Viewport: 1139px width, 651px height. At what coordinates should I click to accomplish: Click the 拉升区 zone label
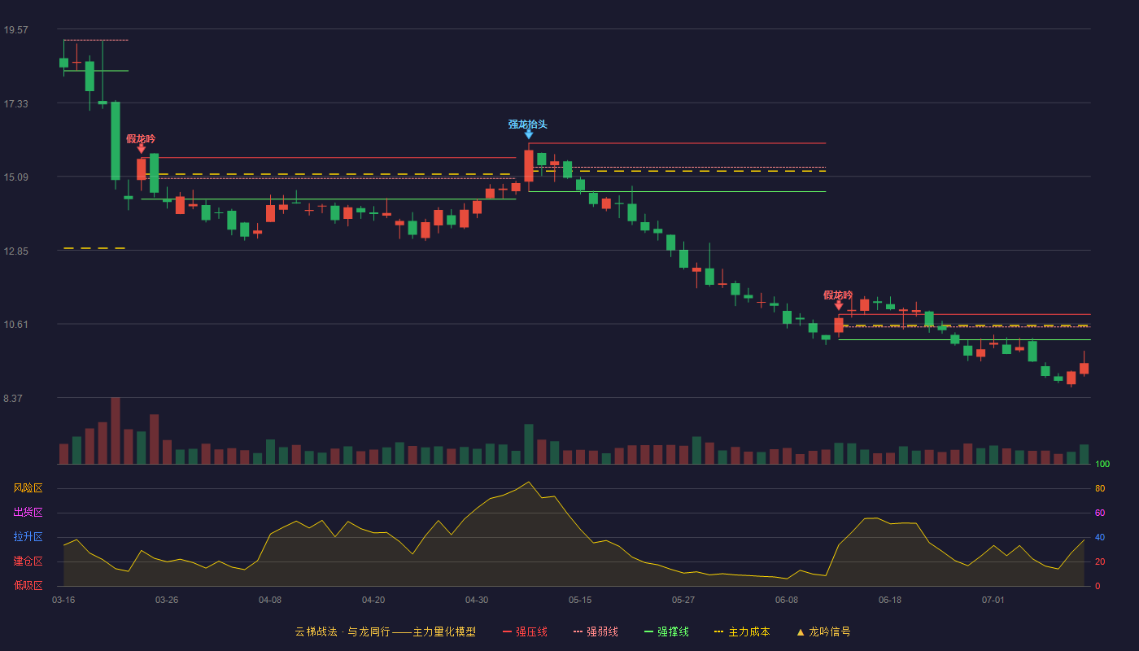pos(28,537)
